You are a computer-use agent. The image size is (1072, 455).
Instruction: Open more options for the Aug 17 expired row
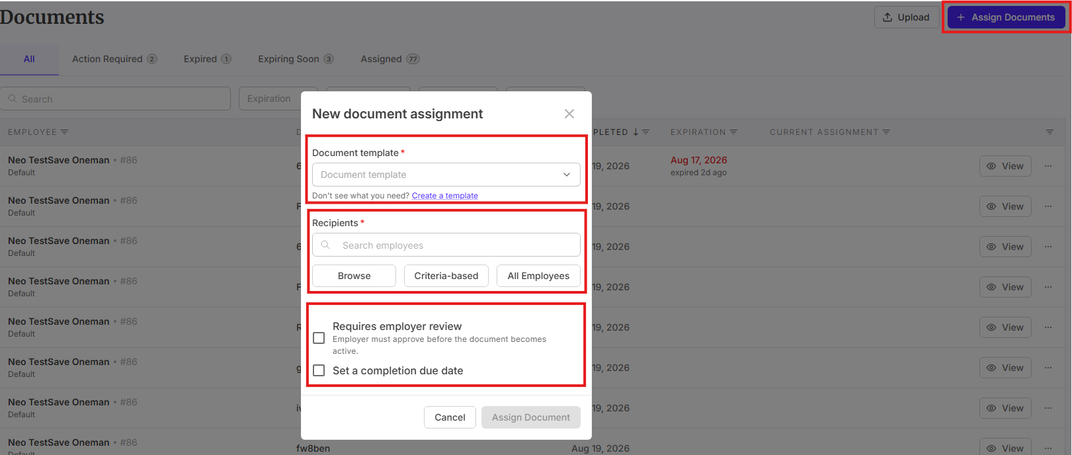[x=1048, y=166]
